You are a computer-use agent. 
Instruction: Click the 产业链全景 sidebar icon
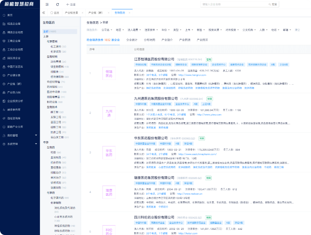coord(4,75)
